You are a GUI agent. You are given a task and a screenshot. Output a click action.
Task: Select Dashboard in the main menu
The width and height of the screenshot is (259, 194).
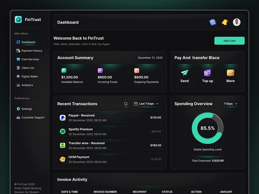coord(30,42)
